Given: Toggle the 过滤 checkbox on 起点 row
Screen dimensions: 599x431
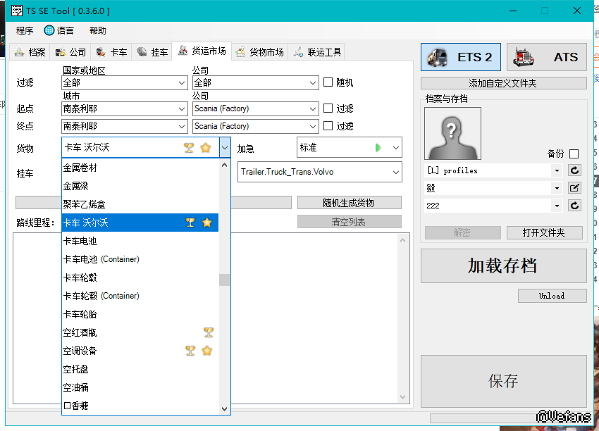Looking at the screenshot, I should pos(328,108).
